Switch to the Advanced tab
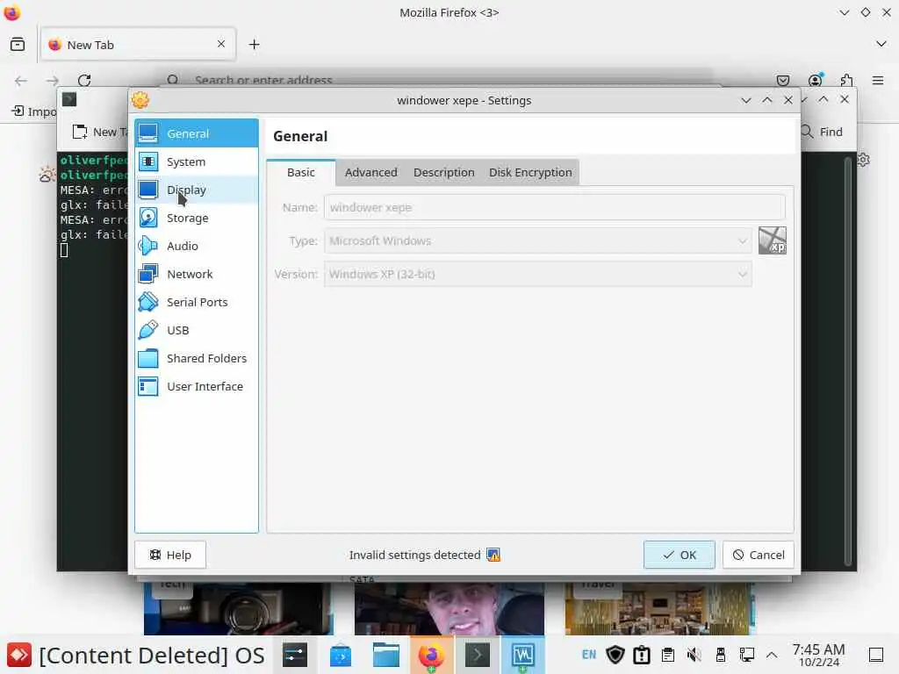The height and width of the screenshot is (674, 899). [371, 173]
